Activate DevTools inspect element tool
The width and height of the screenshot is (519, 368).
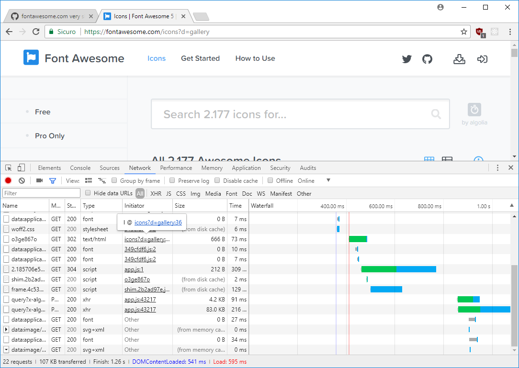pyautogui.click(x=9, y=168)
